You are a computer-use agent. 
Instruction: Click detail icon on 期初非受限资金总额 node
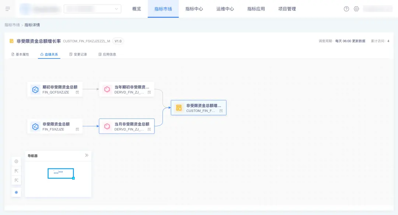(x=77, y=92)
